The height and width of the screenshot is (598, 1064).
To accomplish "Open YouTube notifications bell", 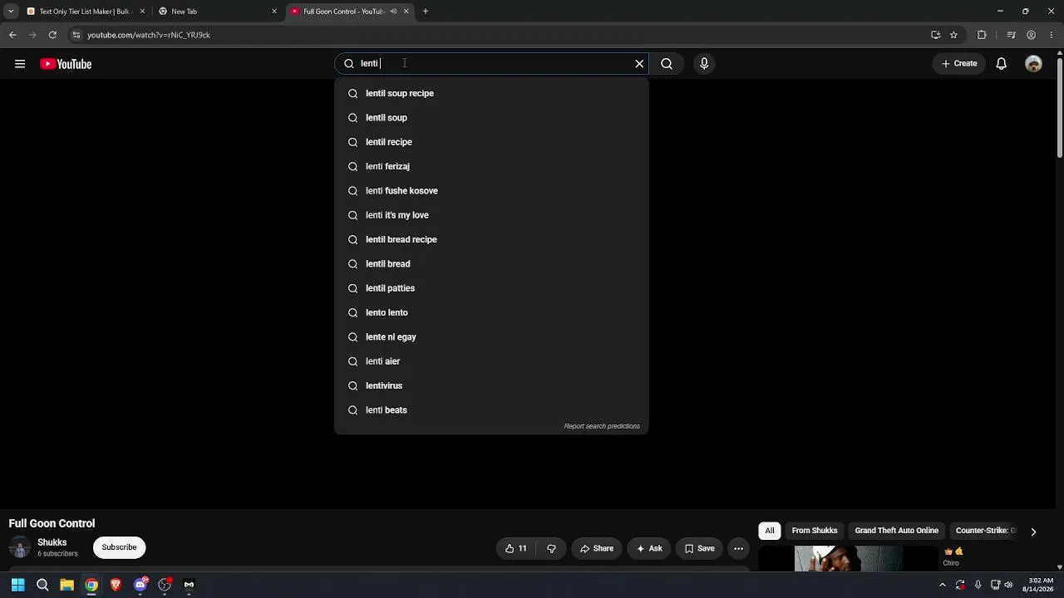I will pyautogui.click(x=1002, y=64).
